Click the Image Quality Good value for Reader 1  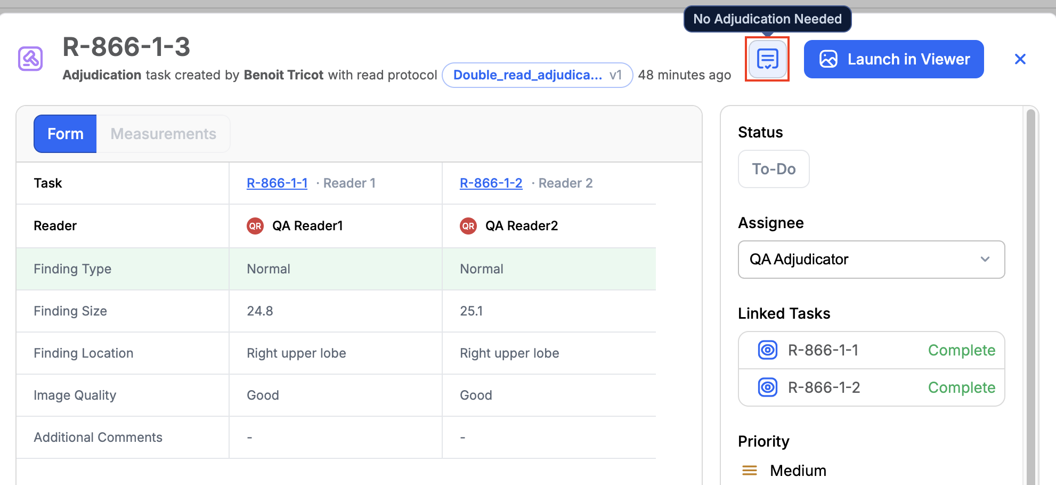[263, 395]
